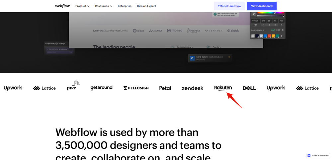Click the Contrast ratio info icon

coord(263,30)
